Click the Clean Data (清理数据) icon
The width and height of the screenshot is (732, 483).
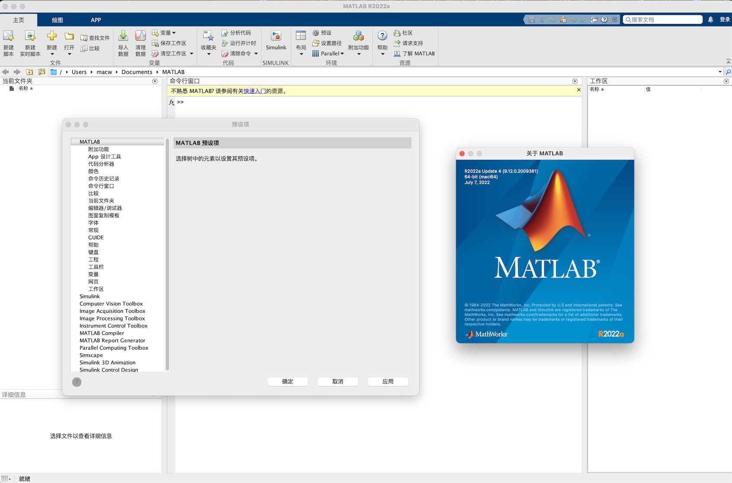[x=141, y=35]
